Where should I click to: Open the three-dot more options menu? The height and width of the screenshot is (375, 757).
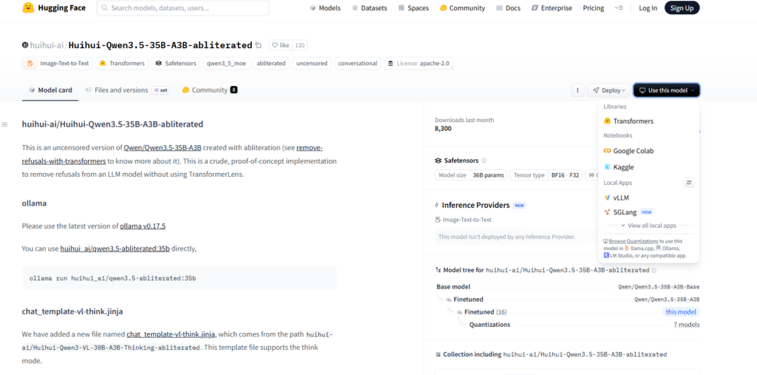click(577, 90)
